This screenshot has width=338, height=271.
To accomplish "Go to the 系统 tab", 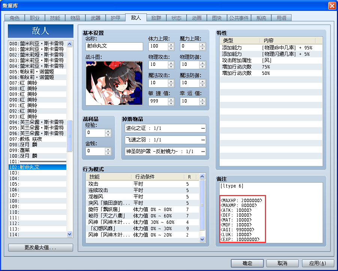I will coord(261,18).
